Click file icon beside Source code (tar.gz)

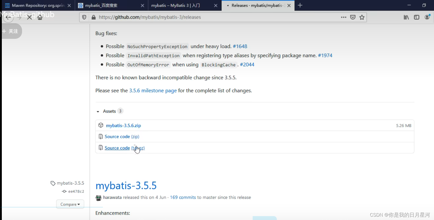coord(101,148)
